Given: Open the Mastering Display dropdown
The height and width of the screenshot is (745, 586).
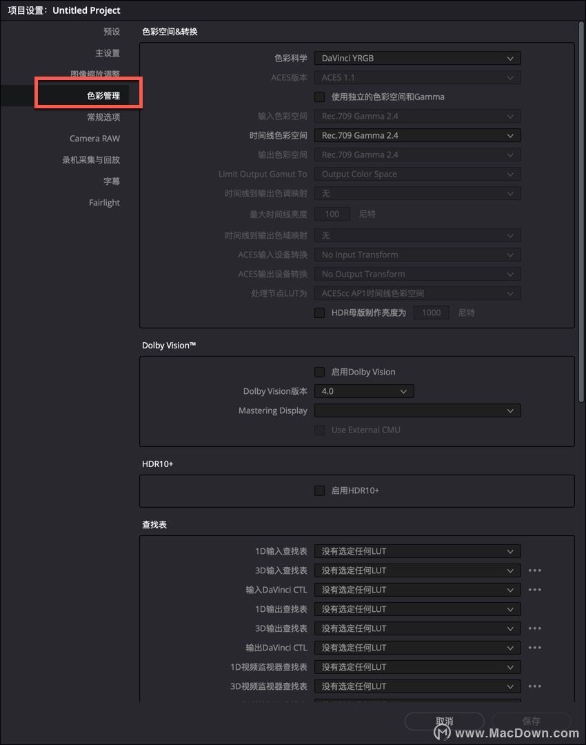Looking at the screenshot, I should tap(417, 411).
